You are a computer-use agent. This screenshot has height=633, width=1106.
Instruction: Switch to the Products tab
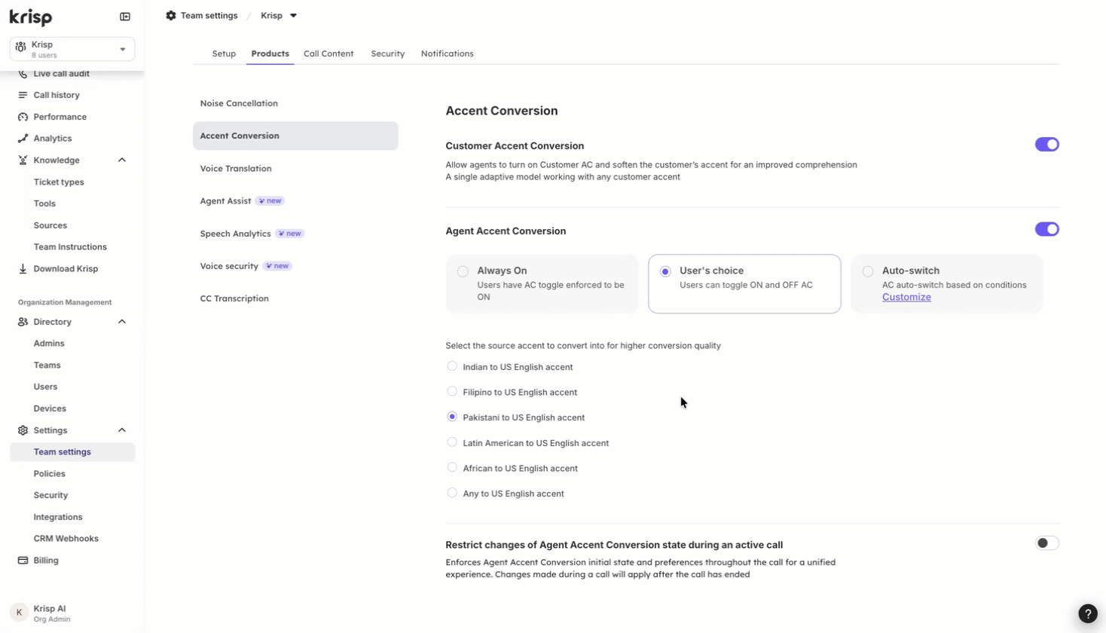(x=270, y=54)
